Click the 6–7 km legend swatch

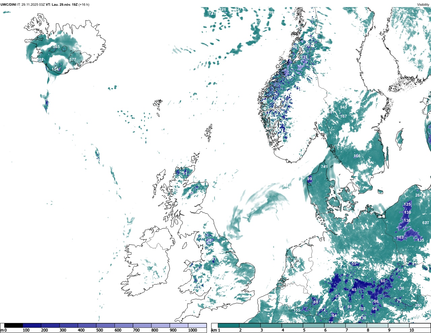coord(335,325)
